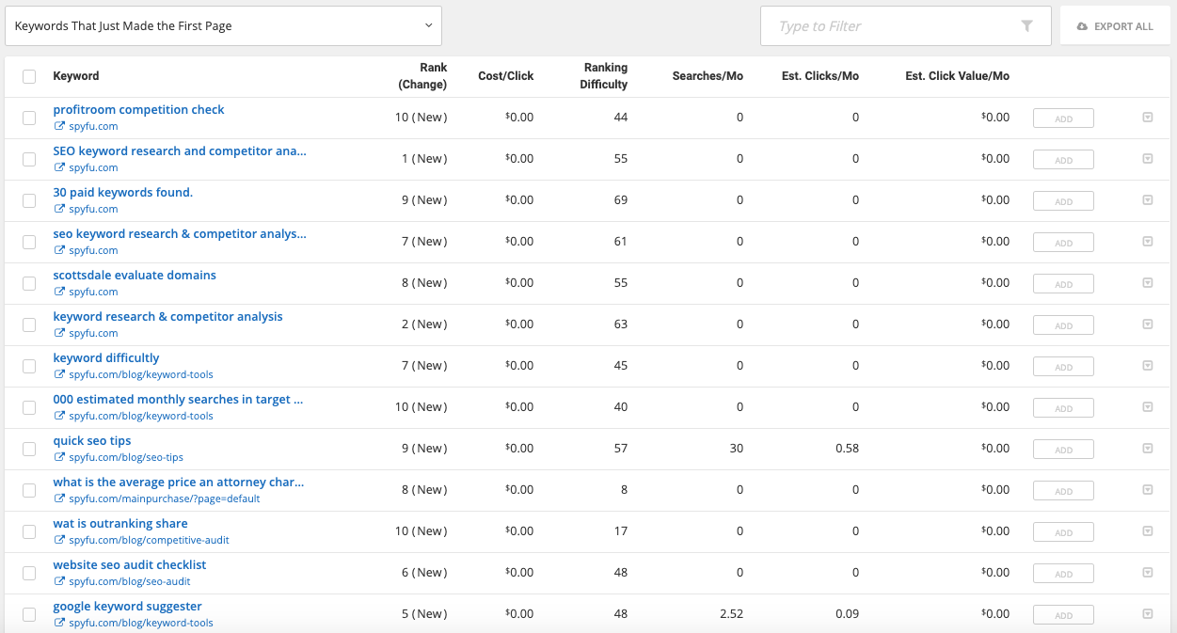Screen dimensions: 1177x633
Task: Sort by Est. Click Value/Mo column header
Action: 958,76
